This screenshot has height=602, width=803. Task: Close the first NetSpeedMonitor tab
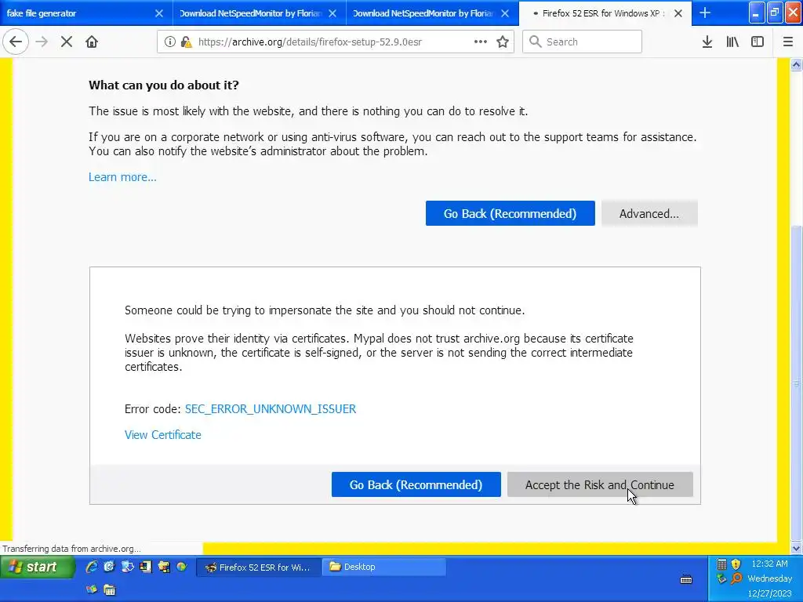332,13
